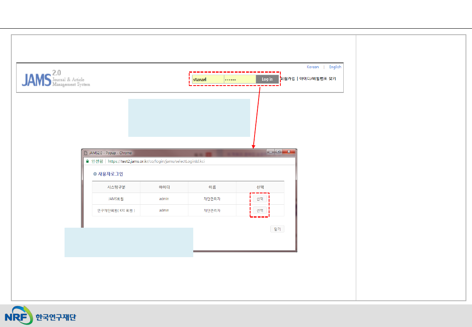Screen dimensions: 472x327
Task: Open the 아이디/비밀번호 찾기 link
Action: click(317, 79)
